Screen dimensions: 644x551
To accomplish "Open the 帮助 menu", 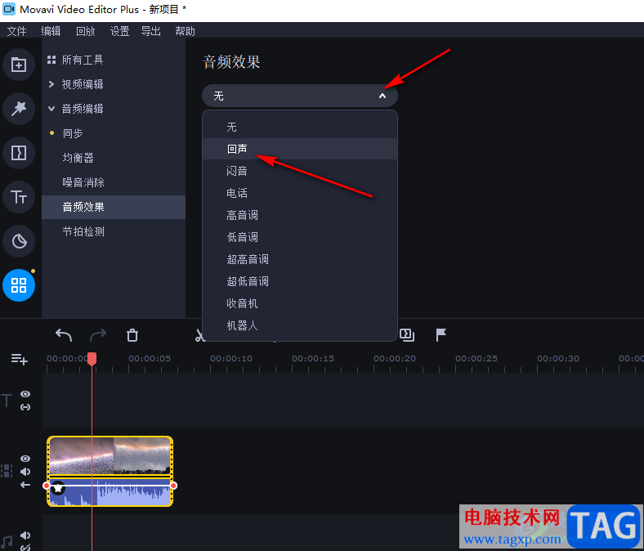I will coord(185,31).
